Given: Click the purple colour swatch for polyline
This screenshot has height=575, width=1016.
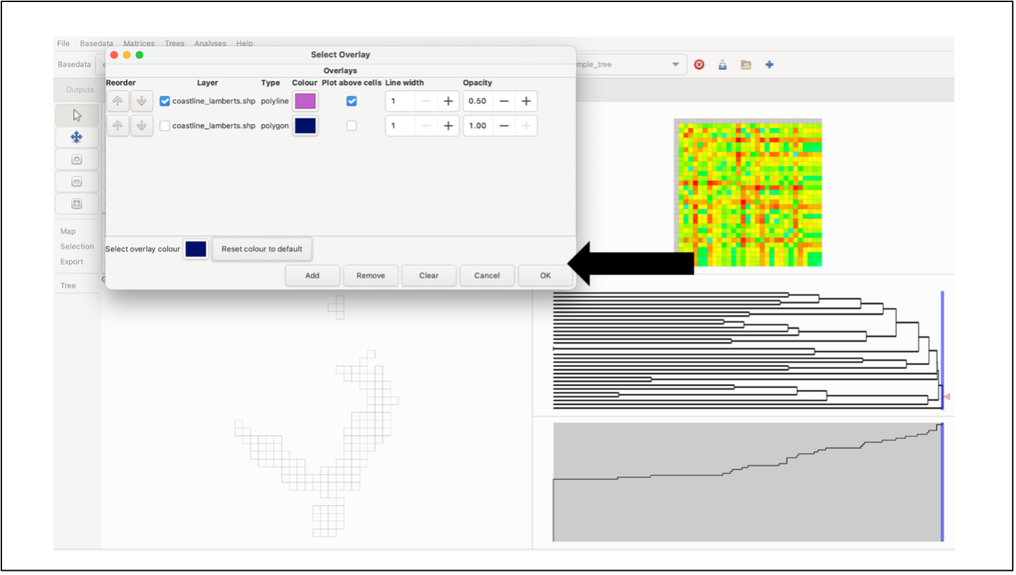Looking at the screenshot, I should click(x=305, y=101).
